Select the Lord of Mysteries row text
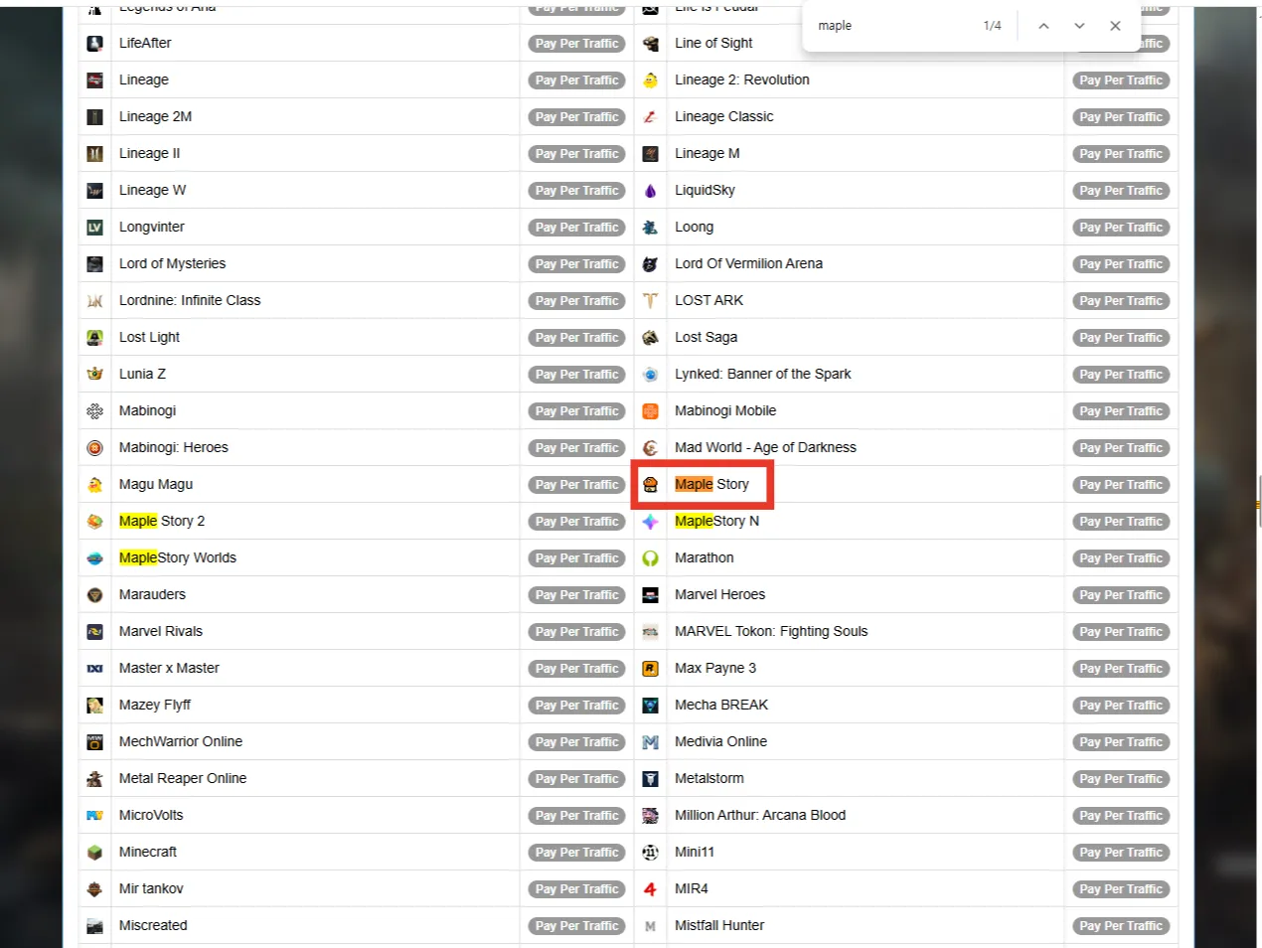Image resolution: width=1262 pixels, height=948 pixels. click(x=173, y=263)
